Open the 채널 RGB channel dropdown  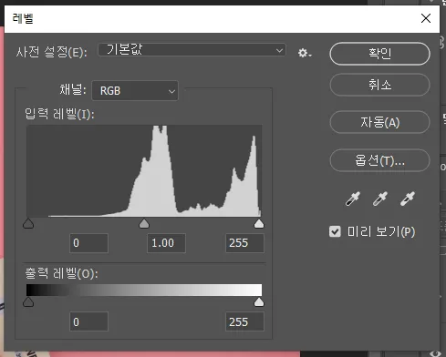pyautogui.click(x=135, y=90)
